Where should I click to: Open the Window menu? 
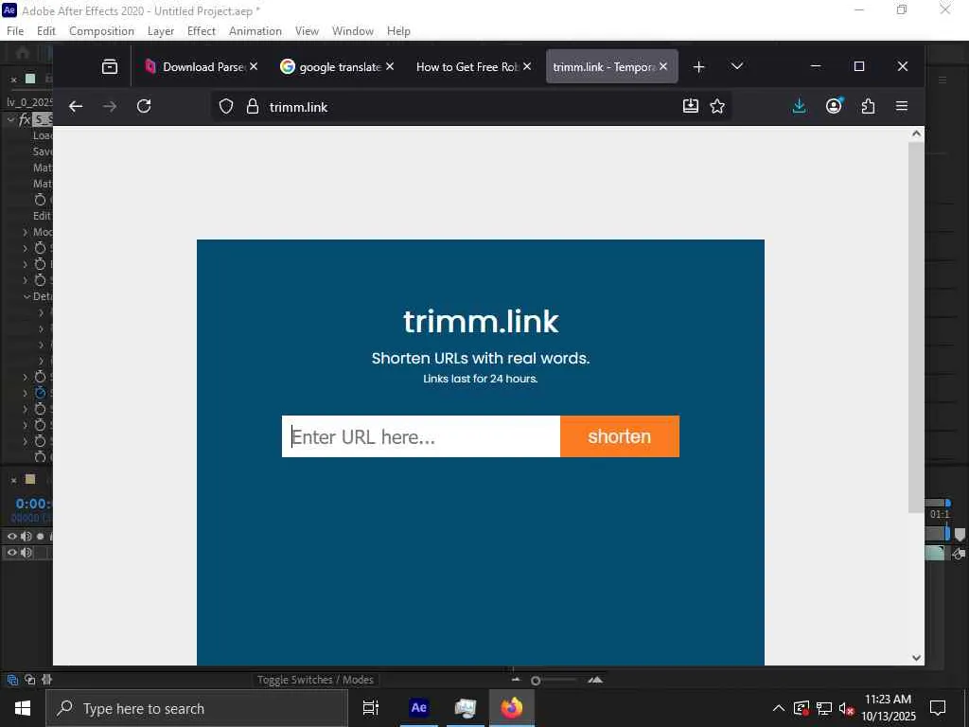coord(353,31)
